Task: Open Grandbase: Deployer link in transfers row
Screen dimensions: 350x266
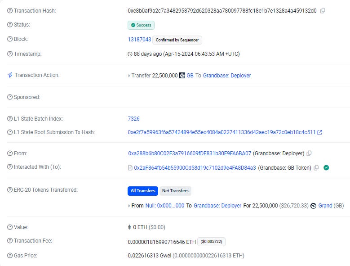Action: pos(217,206)
